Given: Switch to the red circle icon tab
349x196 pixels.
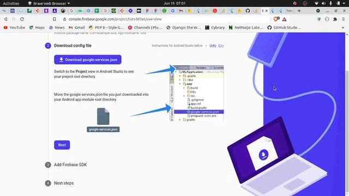Looking at the screenshot, I should coord(215,11).
